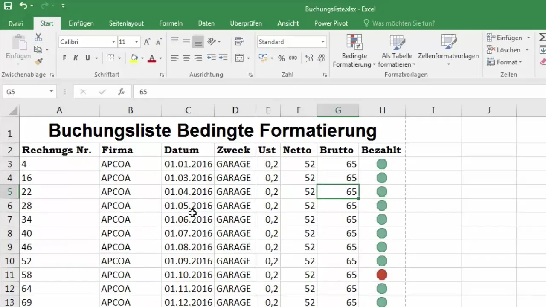Click the AutoSum sigma icon
546x307 pixels.
(x=542, y=38)
